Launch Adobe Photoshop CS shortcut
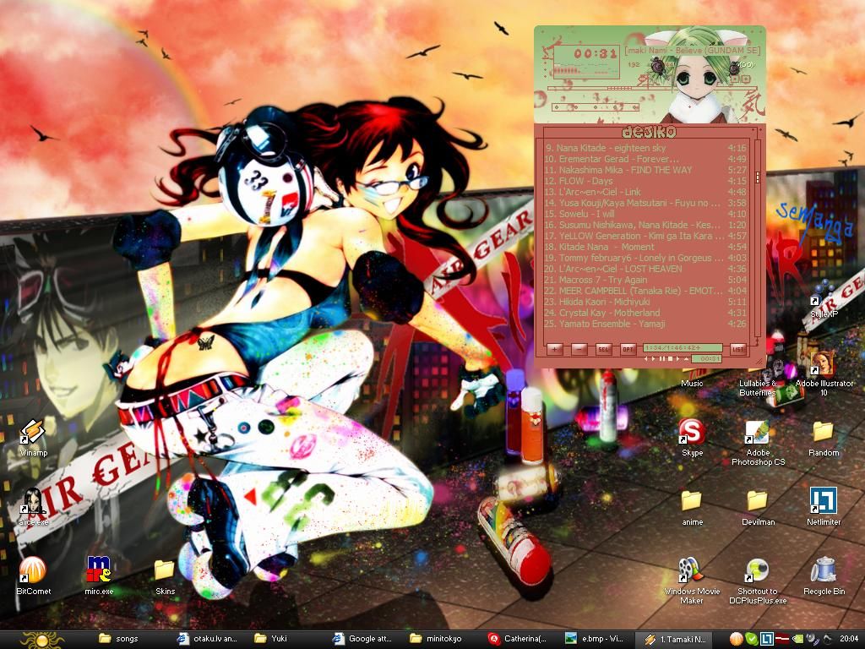The width and height of the screenshot is (865, 649). [x=758, y=442]
